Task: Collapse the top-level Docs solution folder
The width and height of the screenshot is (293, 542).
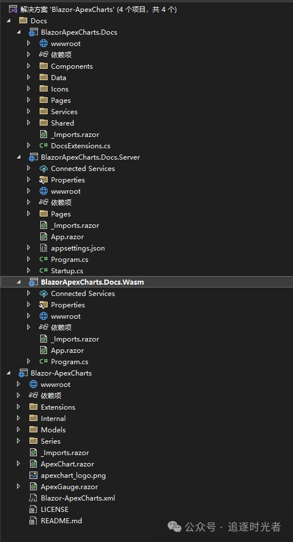Action: coord(9,21)
